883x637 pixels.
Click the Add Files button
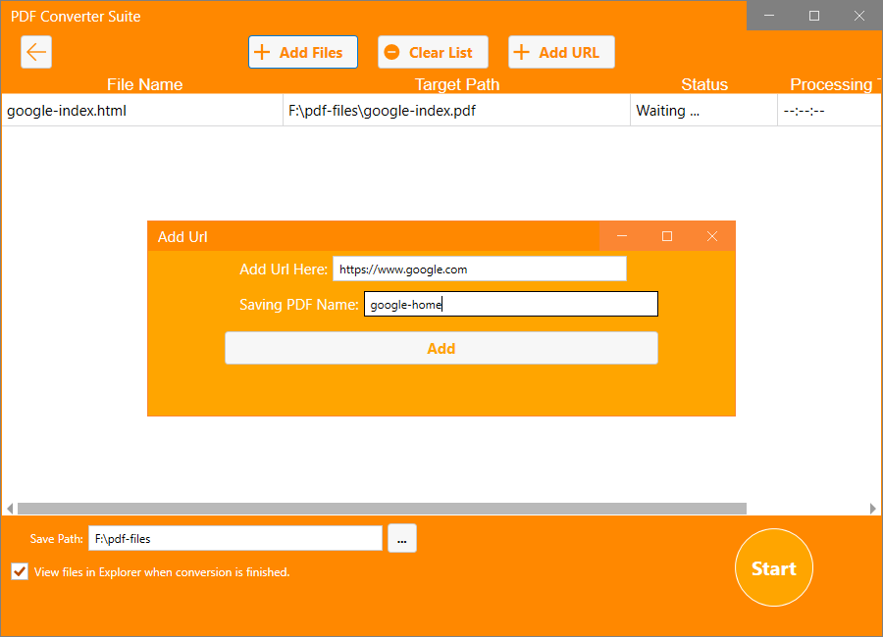click(302, 53)
